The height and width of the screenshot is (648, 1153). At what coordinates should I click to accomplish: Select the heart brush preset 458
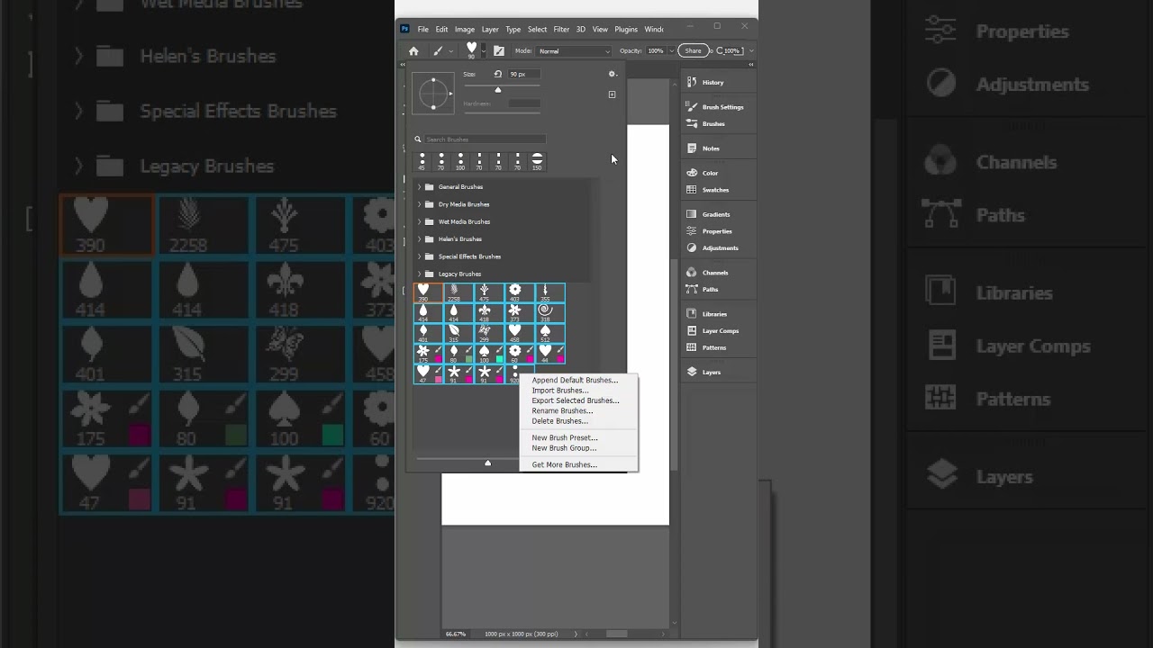520,333
